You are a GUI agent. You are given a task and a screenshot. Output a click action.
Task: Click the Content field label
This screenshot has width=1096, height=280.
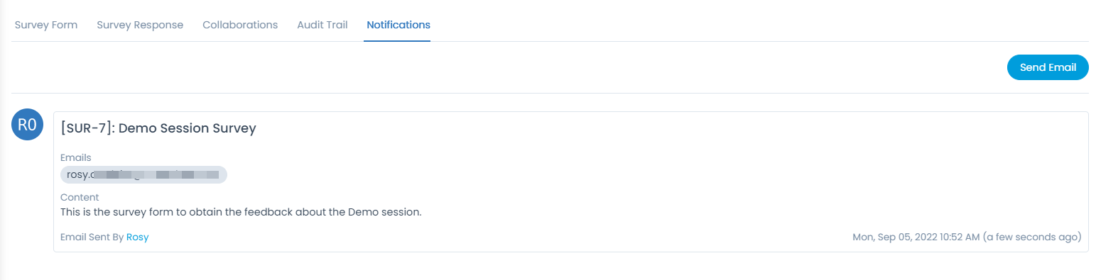click(x=80, y=197)
